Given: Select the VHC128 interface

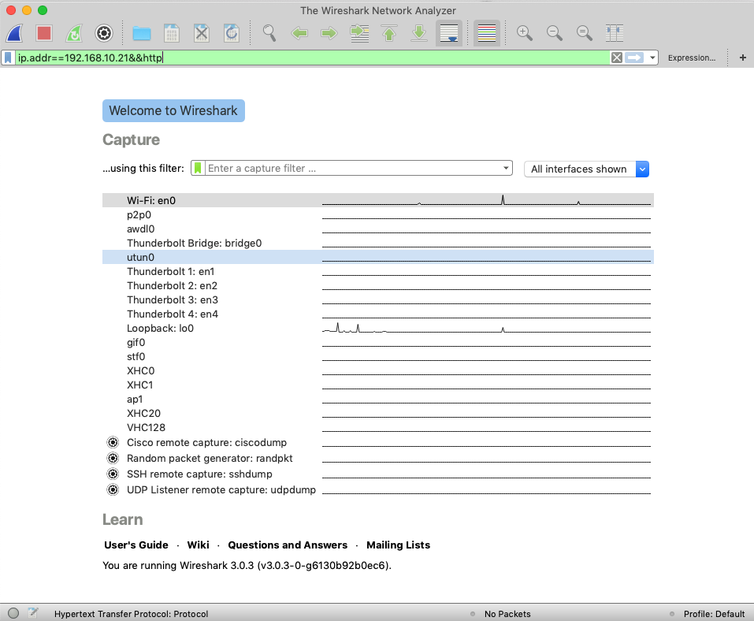Looking at the screenshot, I should [x=377, y=428].
